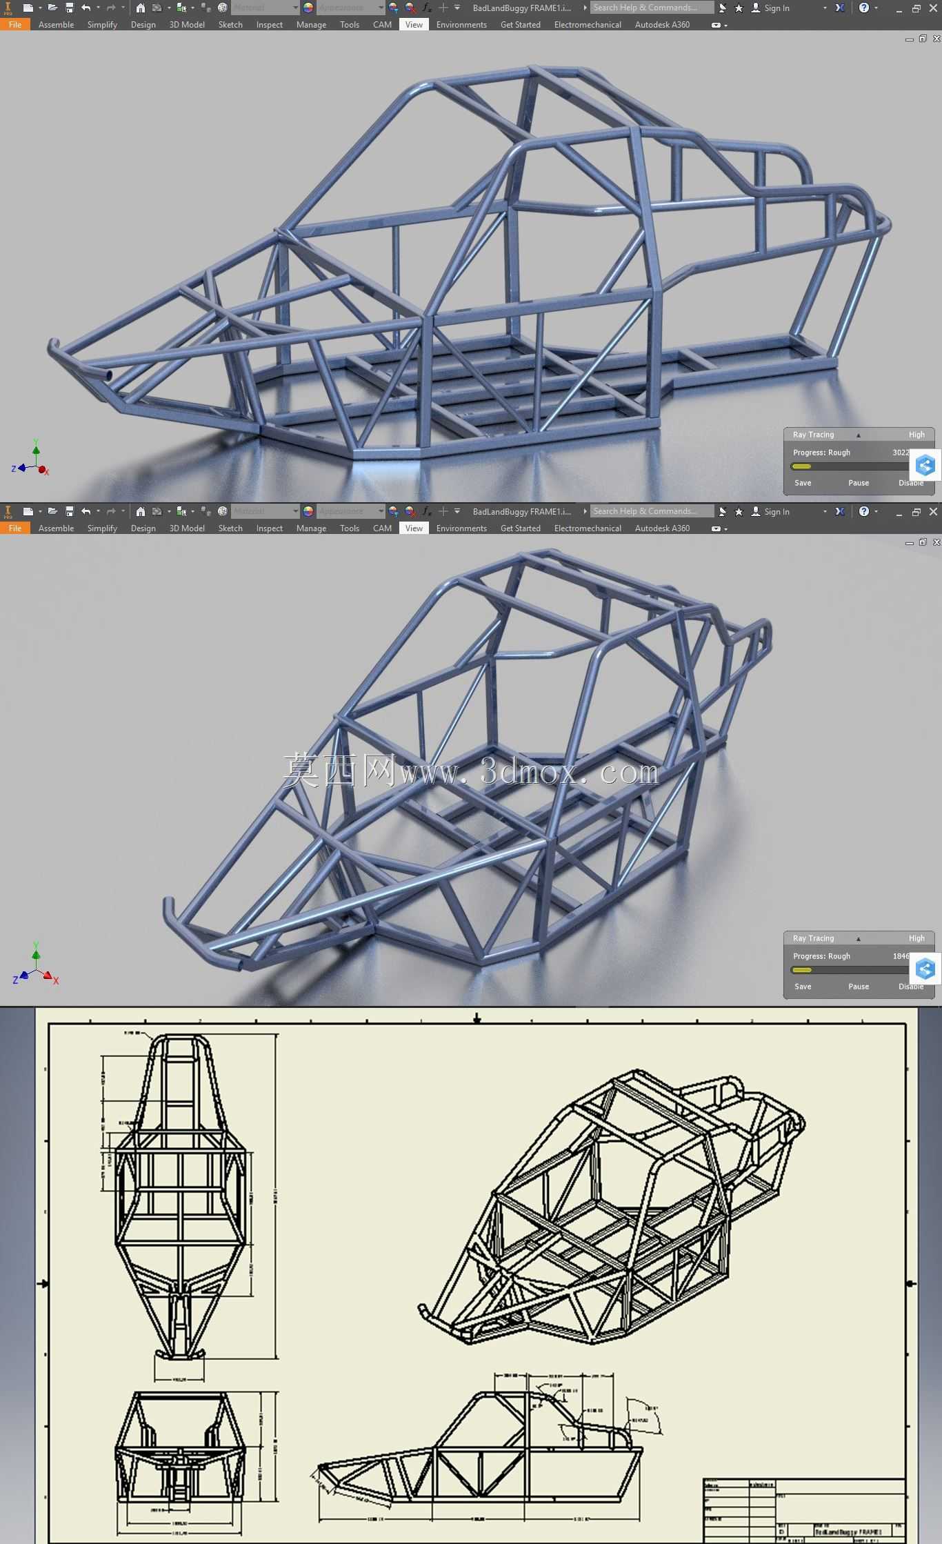The image size is (942, 1544).
Task: Click Save on lower Ray Tracing panel
Action: coord(803,987)
